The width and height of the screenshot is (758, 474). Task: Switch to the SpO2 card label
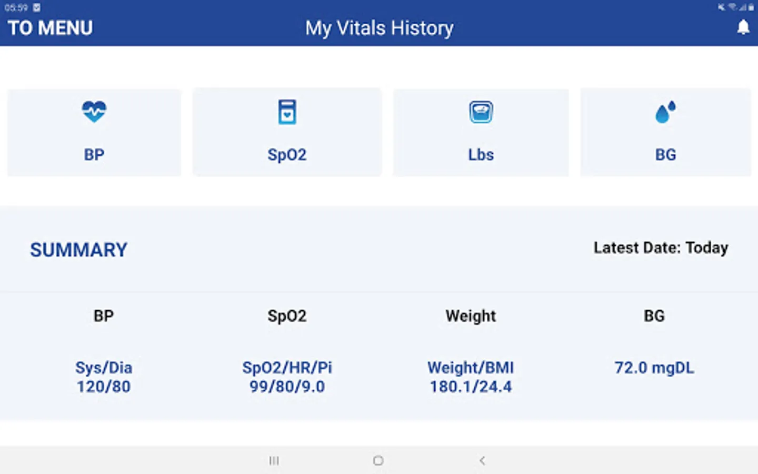click(287, 155)
